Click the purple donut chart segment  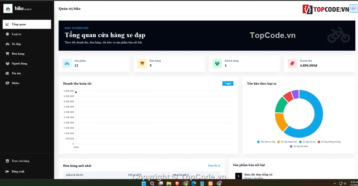coord(295,94)
